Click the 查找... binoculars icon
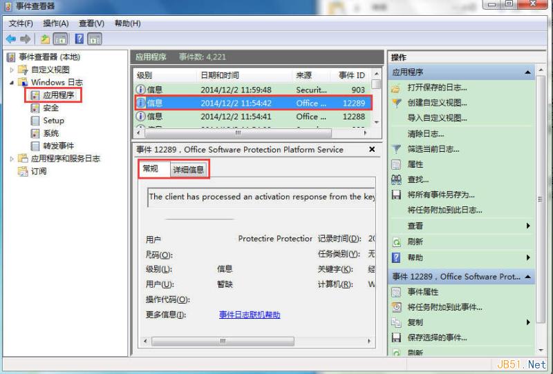This screenshot has height=374, width=553. point(396,179)
